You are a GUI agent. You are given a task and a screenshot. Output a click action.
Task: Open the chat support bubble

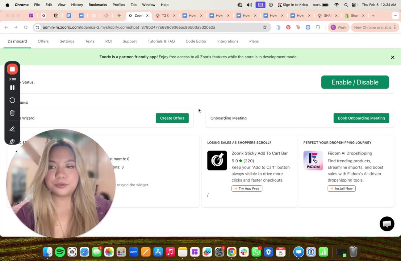click(387, 224)
